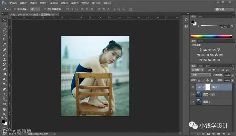Add a Color Balance adjustment (scales icon)

pyautogui.click(x=203, y=55)
